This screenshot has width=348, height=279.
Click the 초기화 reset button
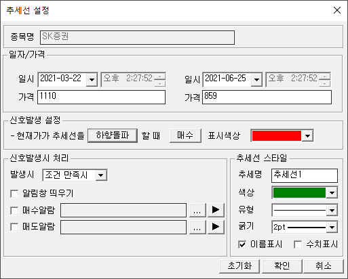(239, 266)
